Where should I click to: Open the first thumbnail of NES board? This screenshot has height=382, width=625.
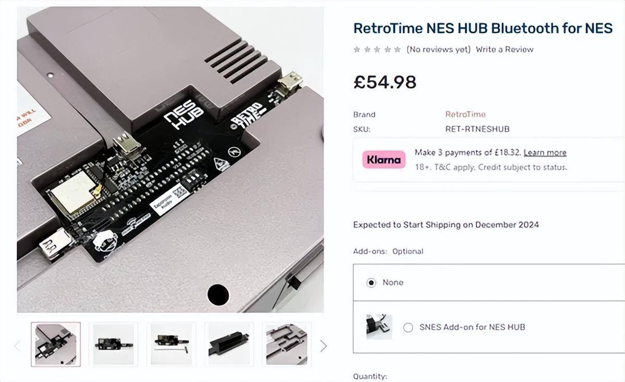click(x=56, y=344)
